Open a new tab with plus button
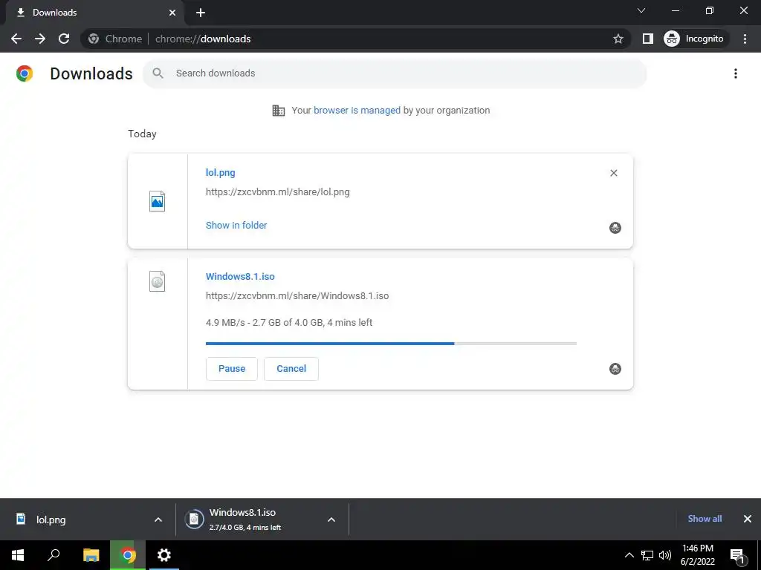761x570 pixels. tap(201, 13)
